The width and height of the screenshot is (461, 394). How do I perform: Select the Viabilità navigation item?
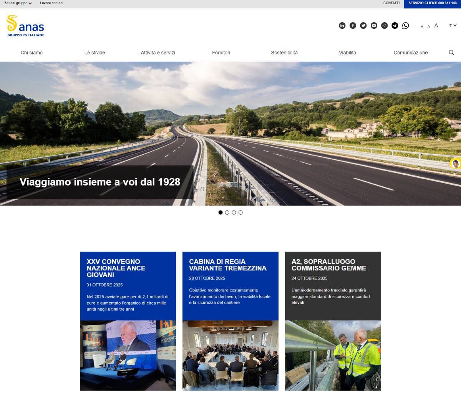pyautogui.click(x=347, y=52)
